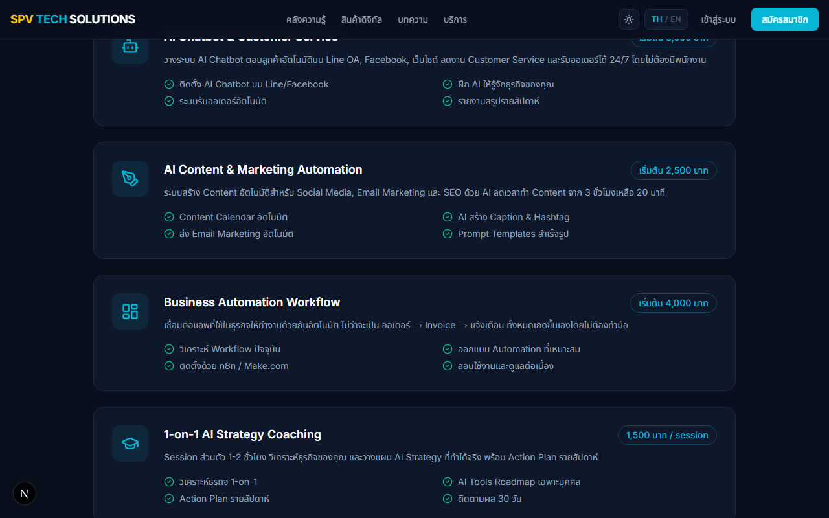Click check icon beside ส่ง Email Marketing อัตโนมัติ
Image resolution: width=829 pixels, height=518 pixels.
(169, 234)
